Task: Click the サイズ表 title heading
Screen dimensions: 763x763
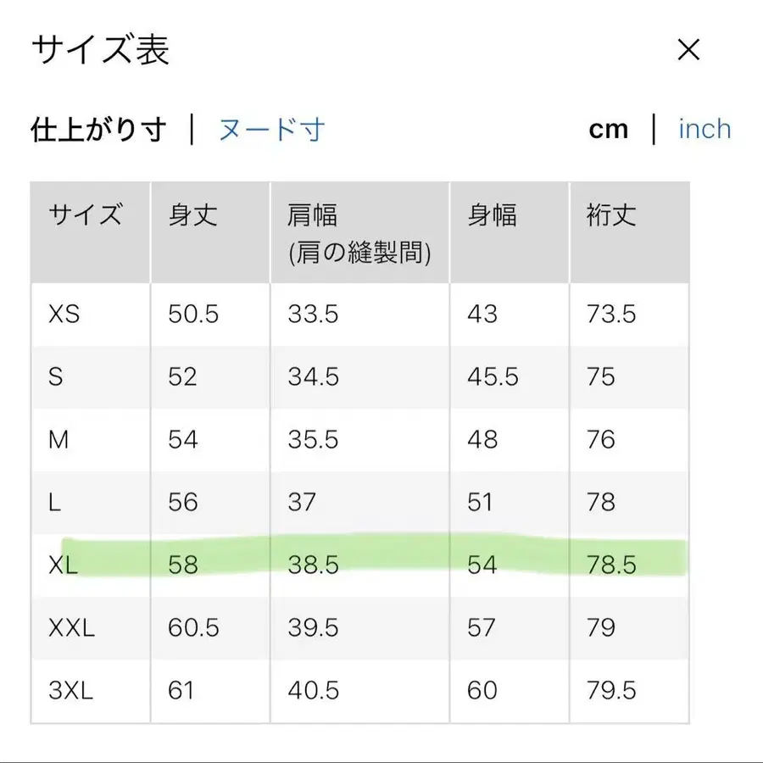Action: [99, 49]
